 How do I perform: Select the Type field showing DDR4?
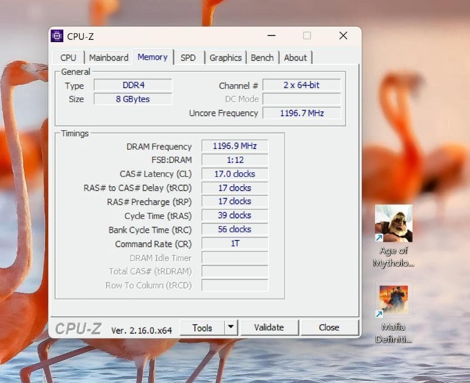click(x=133, y=85)
